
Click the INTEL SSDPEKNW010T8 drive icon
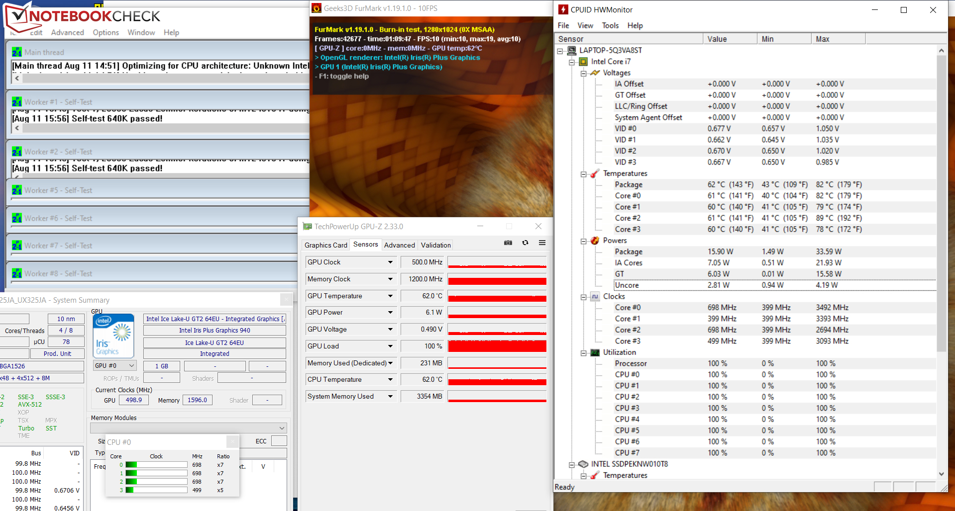point(583,464)
